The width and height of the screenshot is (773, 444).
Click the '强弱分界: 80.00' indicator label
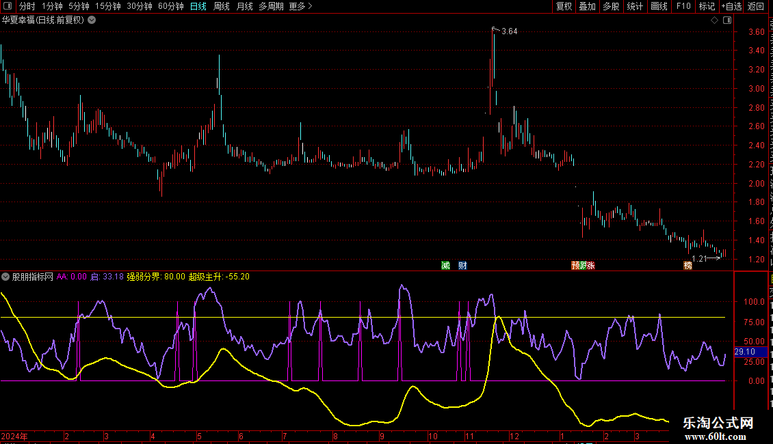point(156,277)
